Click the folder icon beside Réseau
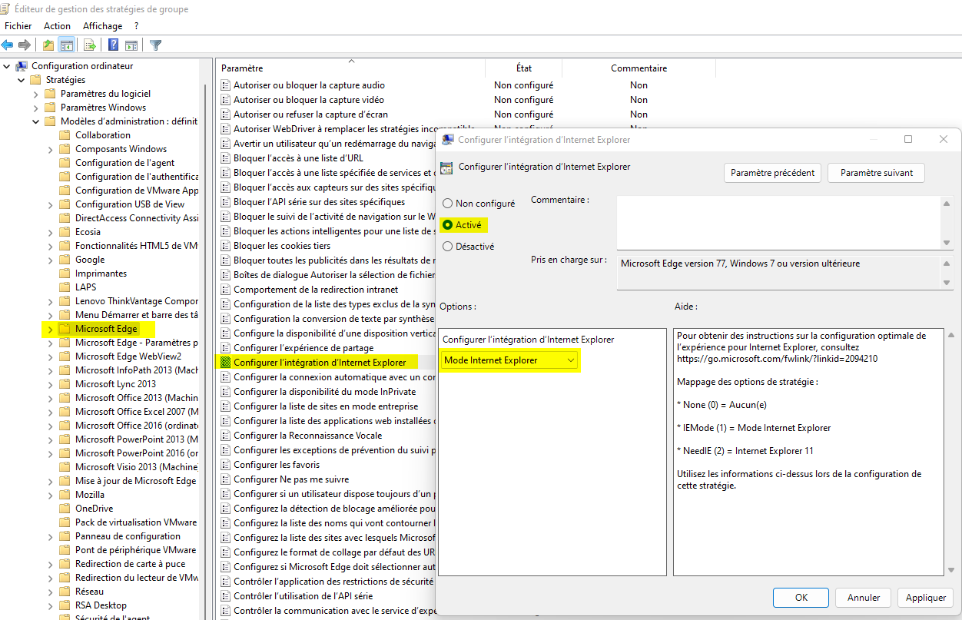The image size is (962, 620). [x=65, y=592]
